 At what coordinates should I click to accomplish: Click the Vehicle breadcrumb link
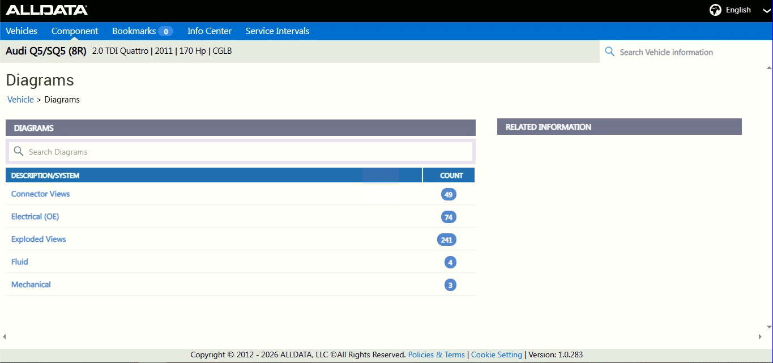(20, 100)
